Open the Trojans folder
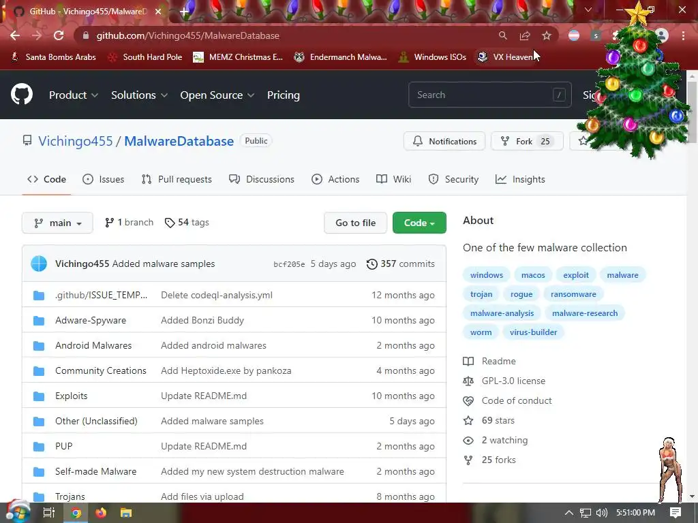 pyautogui.click(x=70, y=496)
